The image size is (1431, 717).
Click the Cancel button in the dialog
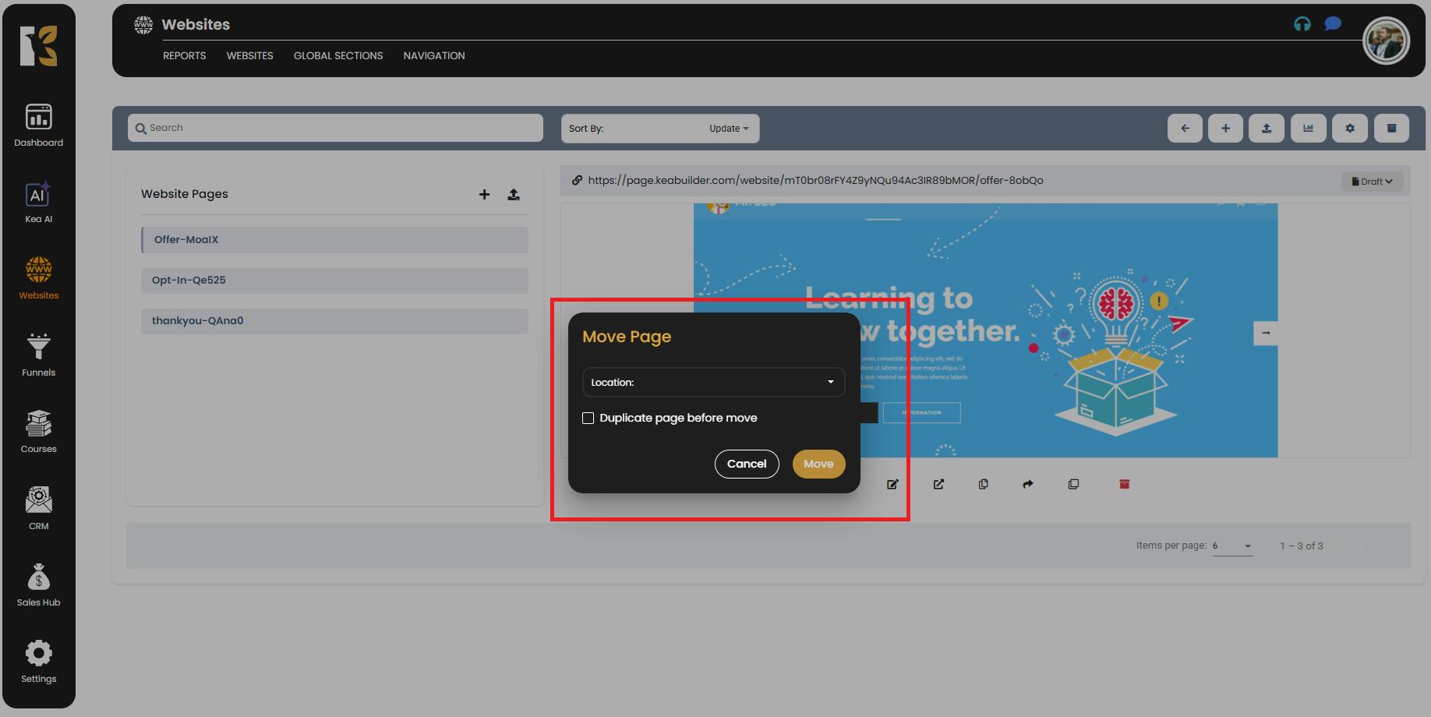746,464
